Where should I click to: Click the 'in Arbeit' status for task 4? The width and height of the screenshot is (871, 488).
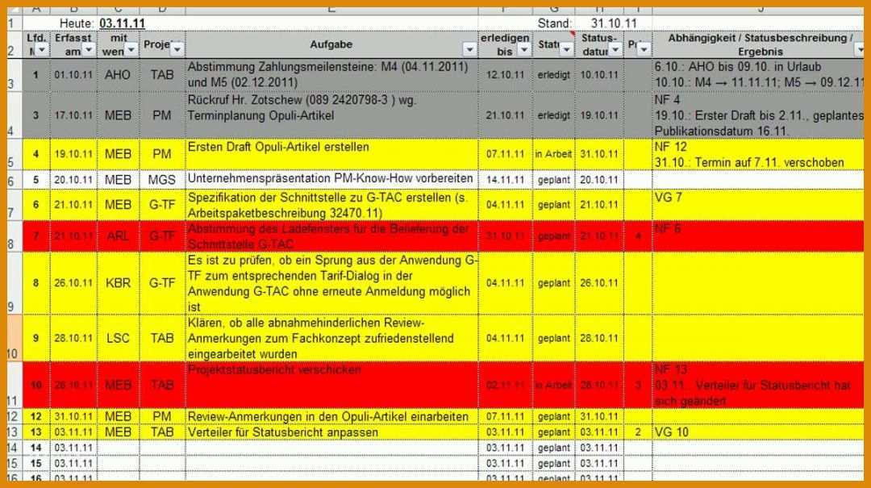(x=554, y=154)
